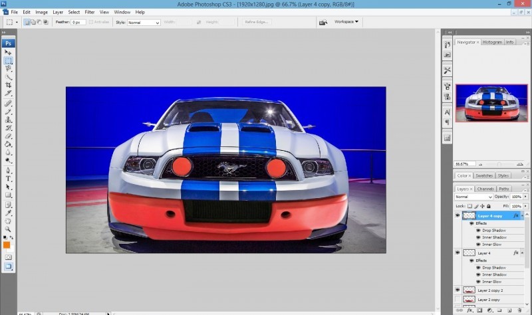Enable Lock all padlock
Image resolution: width=532 pixels, height=315 pixels.
(489, 206)
